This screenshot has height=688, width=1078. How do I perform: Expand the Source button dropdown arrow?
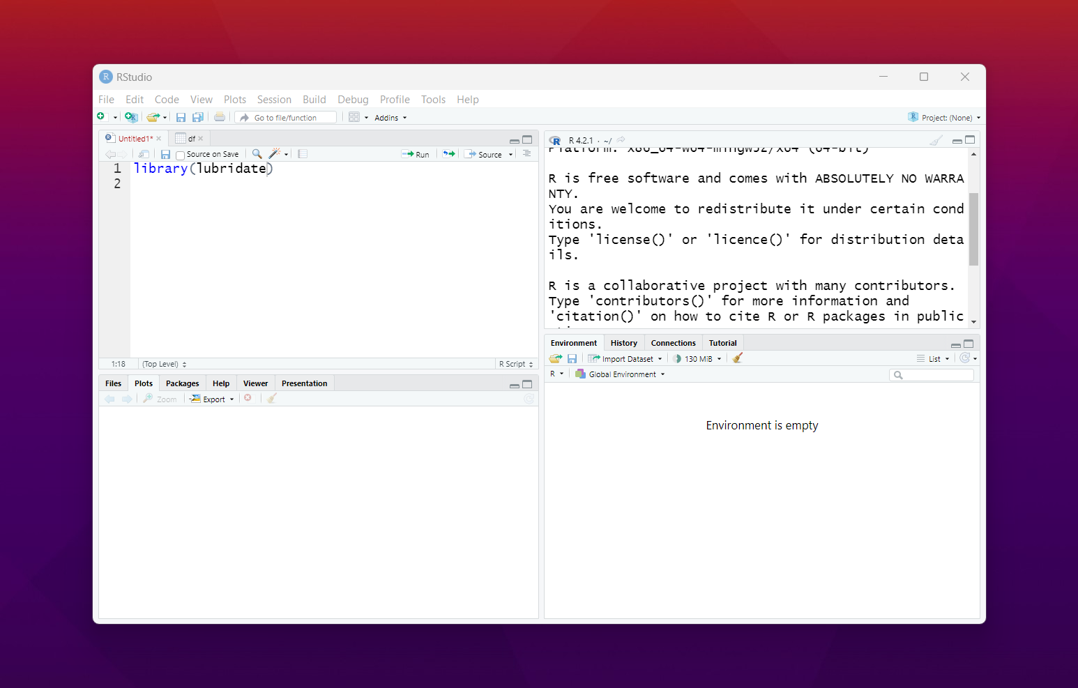(510, 155)
